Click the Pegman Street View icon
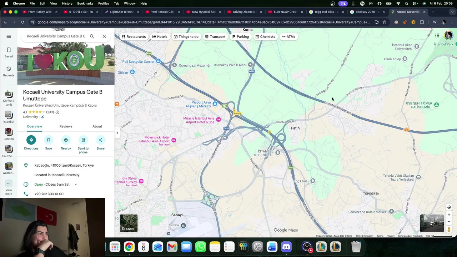The width and height of the screenshot is (457, 257). point(449,230)
